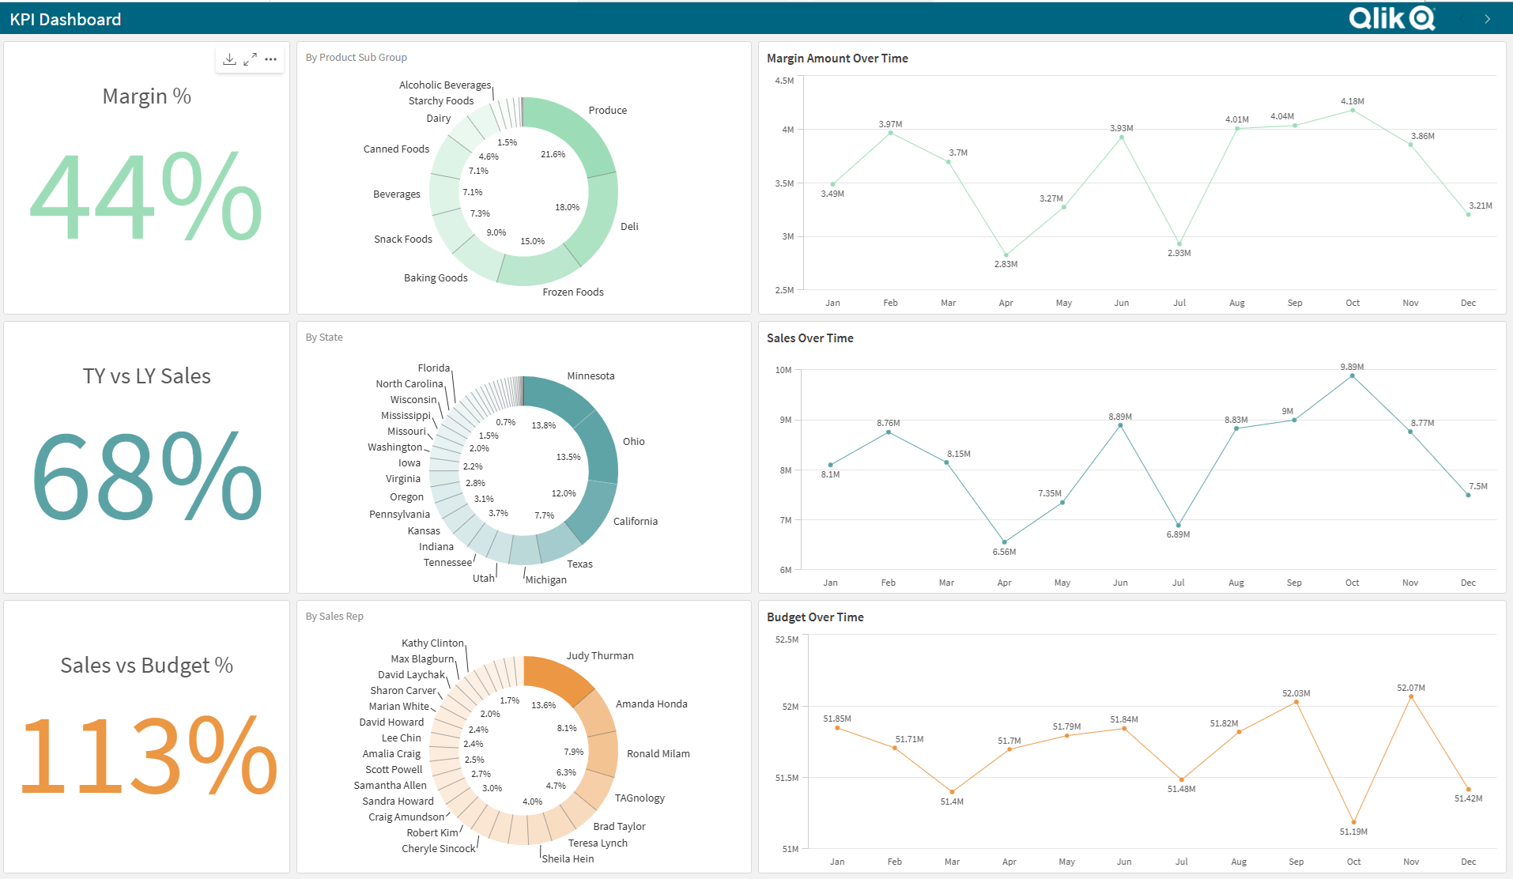Click the KPI Dashboard sheet title
1513x879 pixels.
coord(66,20)
